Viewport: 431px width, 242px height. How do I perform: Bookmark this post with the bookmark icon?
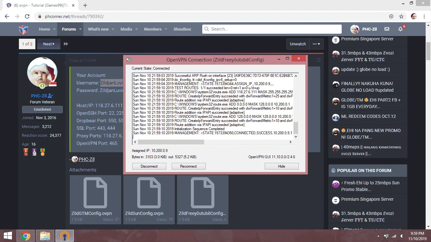(318, 60)
